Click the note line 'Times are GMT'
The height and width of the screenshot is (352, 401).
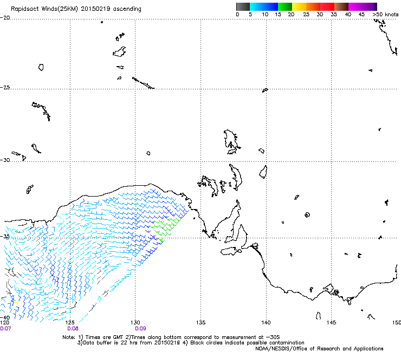click(104, 337)
